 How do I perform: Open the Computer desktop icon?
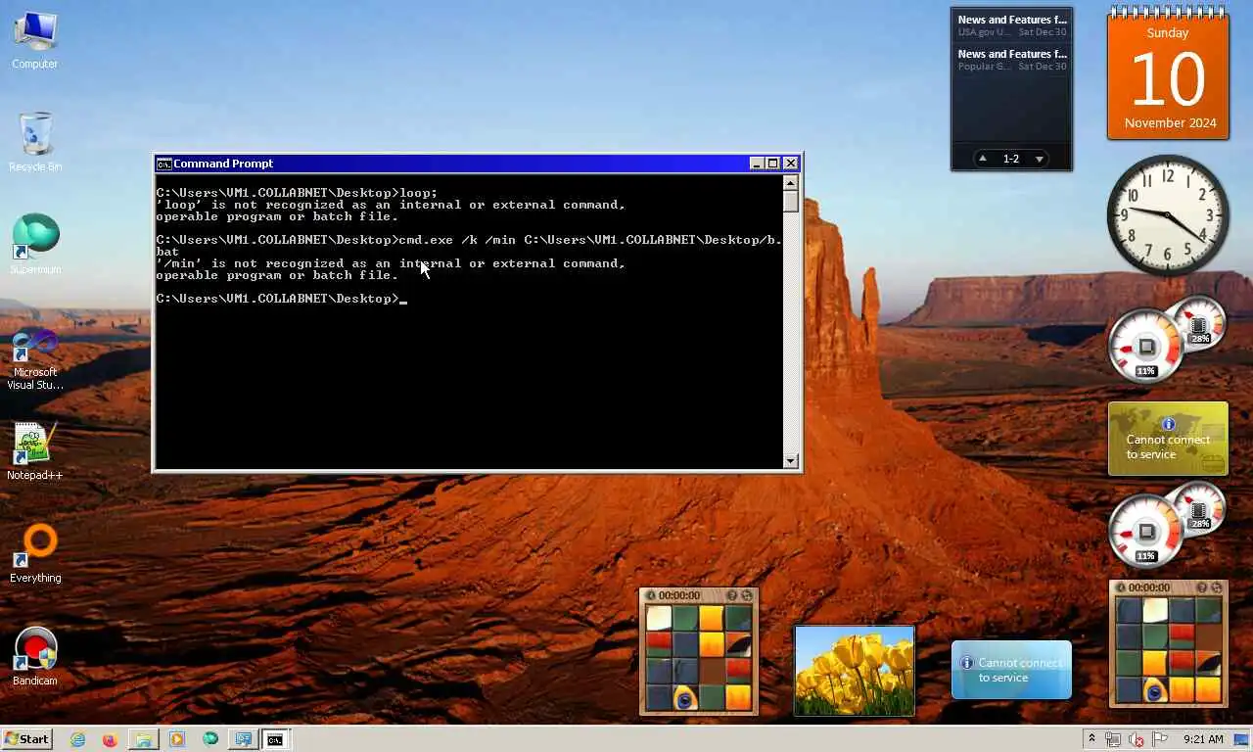[35, 39]
